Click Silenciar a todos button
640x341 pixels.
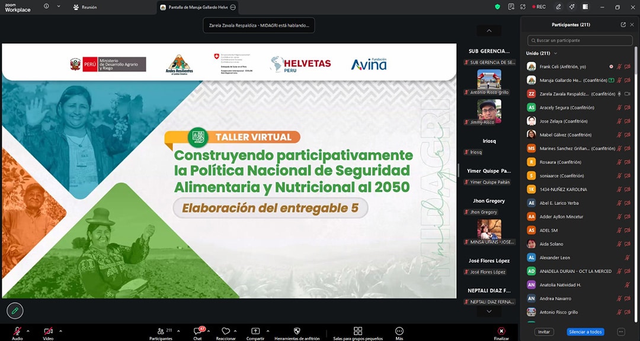coord(585,332)
